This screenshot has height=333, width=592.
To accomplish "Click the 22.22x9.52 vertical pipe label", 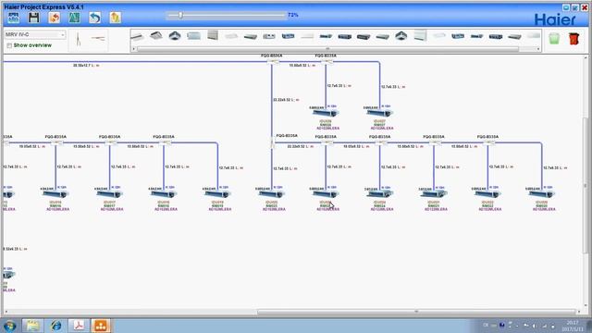I will 286,100.
